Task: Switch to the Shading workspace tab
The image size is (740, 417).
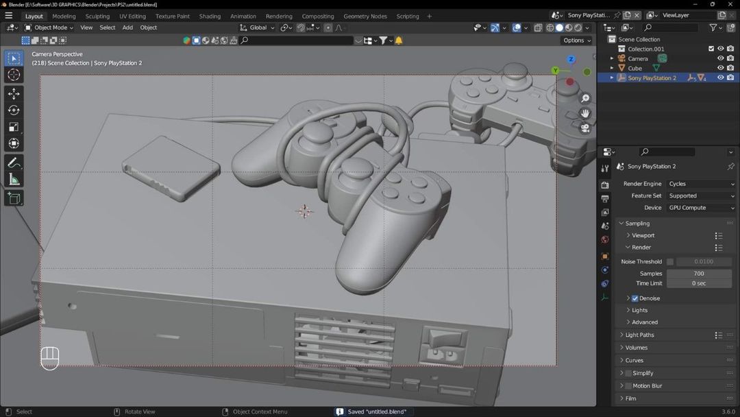Action: click(210, 16)
